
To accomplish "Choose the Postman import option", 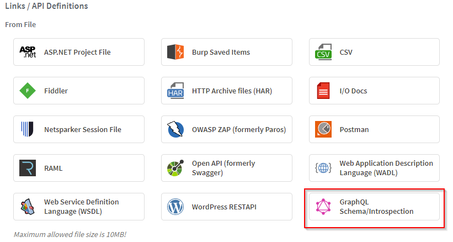I will click(375, 129).
